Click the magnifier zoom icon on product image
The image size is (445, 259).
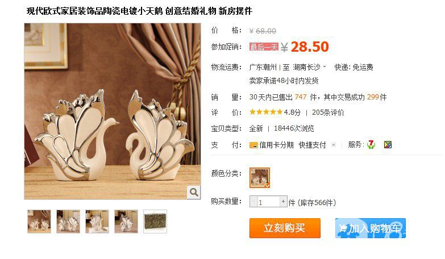point(194,192)
